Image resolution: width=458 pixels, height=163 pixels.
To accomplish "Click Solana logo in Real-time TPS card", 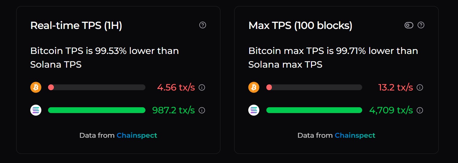I will click(36, 110).
